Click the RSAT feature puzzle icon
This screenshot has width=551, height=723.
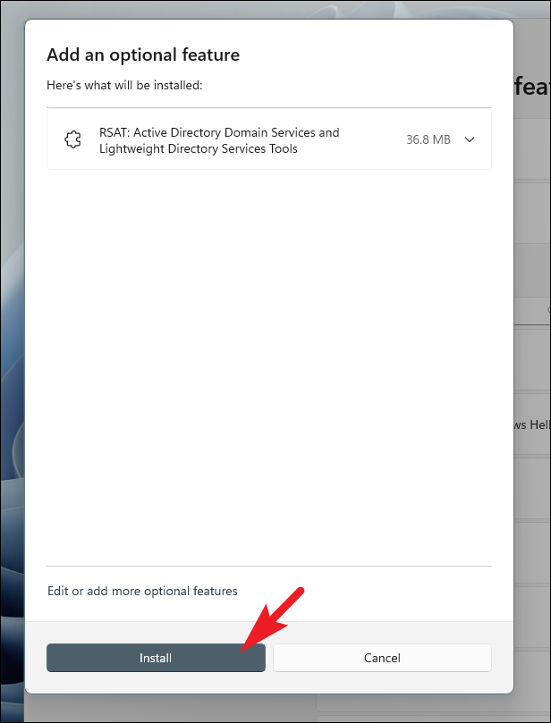[x=73, y=139]
